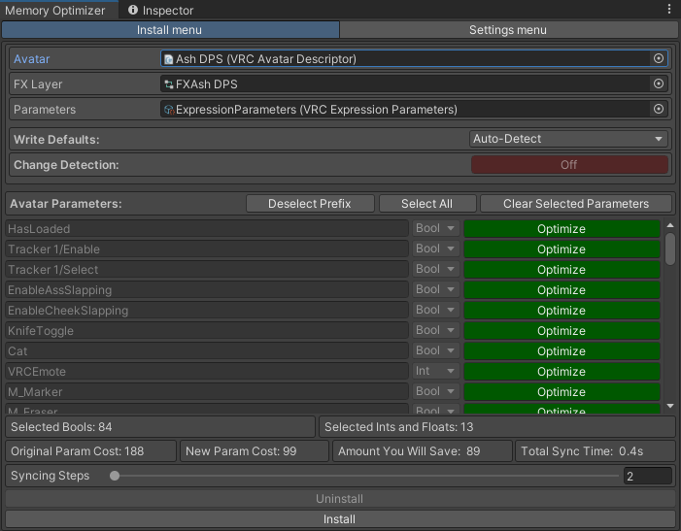The height and width of the screenshot is (531, 681).
Task: Open the panel's three-dot options menu
Action: point(669,10)
